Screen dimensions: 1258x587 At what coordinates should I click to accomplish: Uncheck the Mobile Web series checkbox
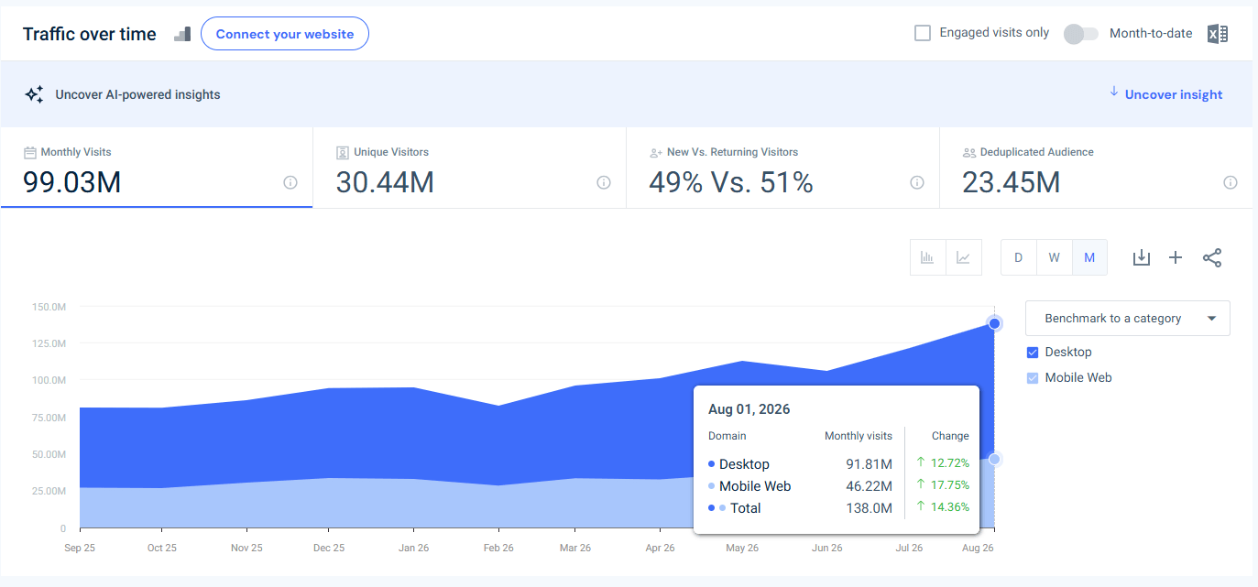point(1033,377)
